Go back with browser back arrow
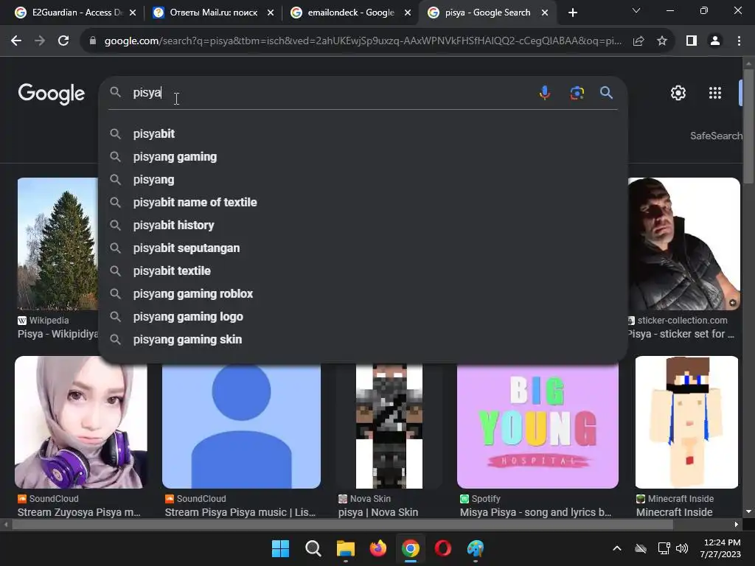 click(16, 41)
